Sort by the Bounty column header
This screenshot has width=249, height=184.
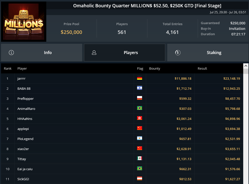pyautogui.click(x=154, y=68)
